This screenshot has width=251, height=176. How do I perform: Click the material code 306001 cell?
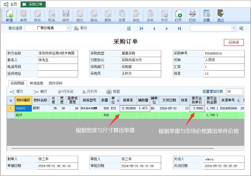pyautogui.click(x=23, y=109)
